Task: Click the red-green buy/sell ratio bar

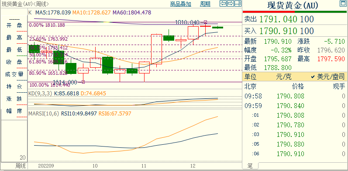Action: 295,11
